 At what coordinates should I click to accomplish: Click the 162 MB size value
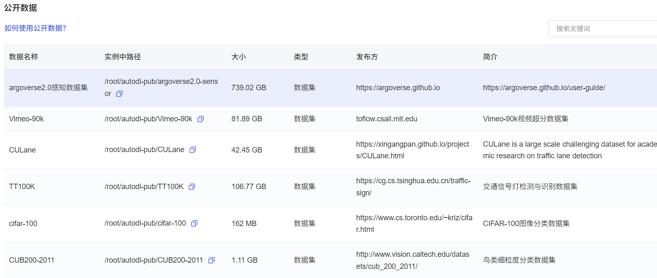click(244, 224)
